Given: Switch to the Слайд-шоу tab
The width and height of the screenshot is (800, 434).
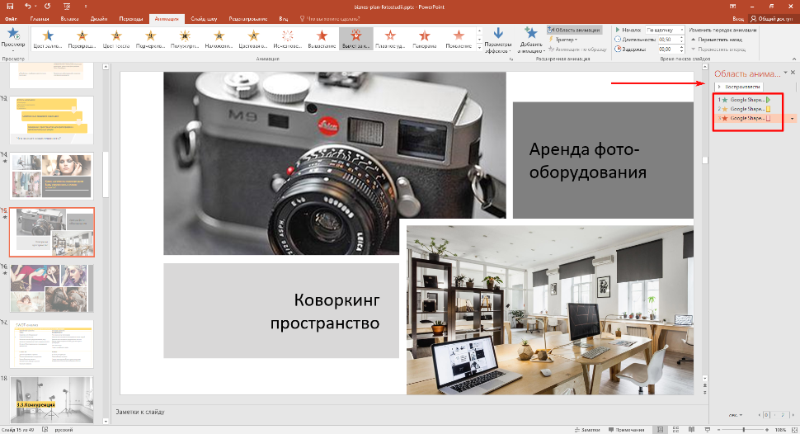Looking at the screenshot, I should 204,19.
